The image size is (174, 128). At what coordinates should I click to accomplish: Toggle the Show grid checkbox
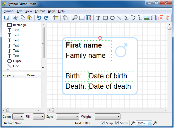click(117, 123)
